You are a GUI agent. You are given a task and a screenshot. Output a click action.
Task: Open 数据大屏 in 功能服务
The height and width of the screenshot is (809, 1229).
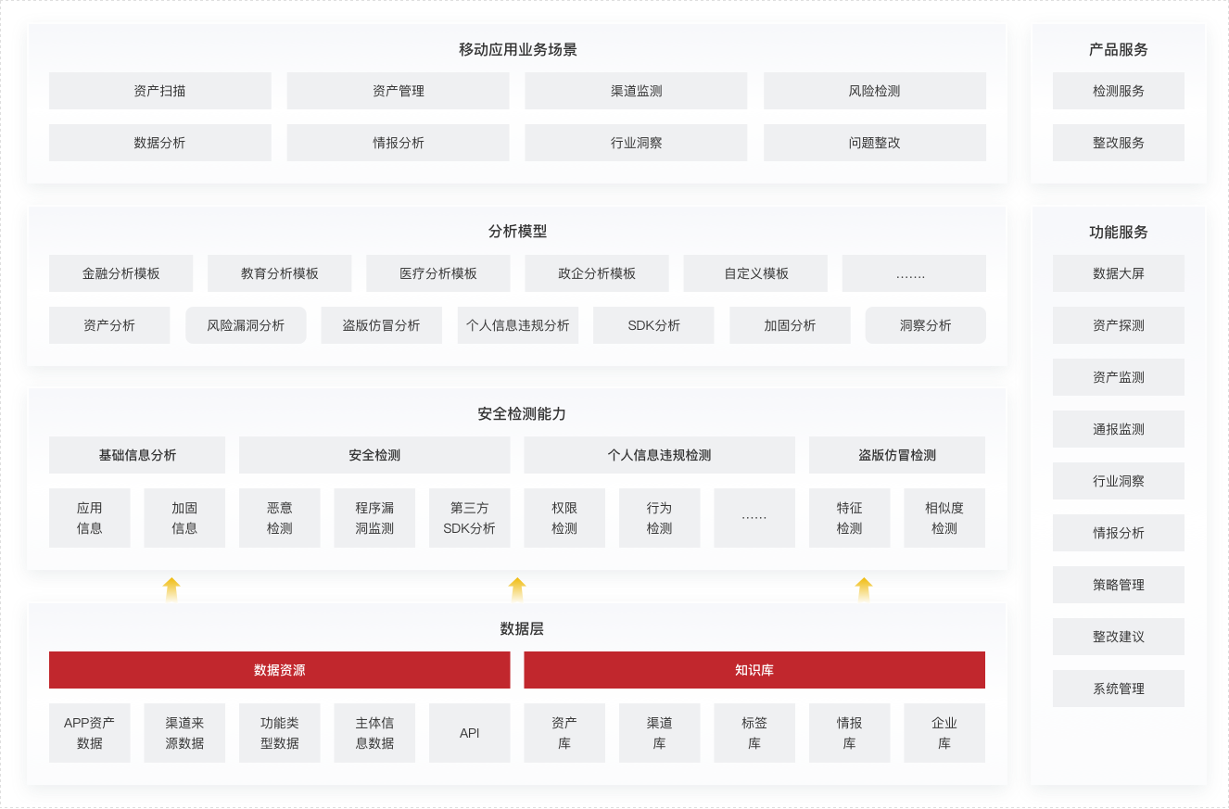point(1118,273)
